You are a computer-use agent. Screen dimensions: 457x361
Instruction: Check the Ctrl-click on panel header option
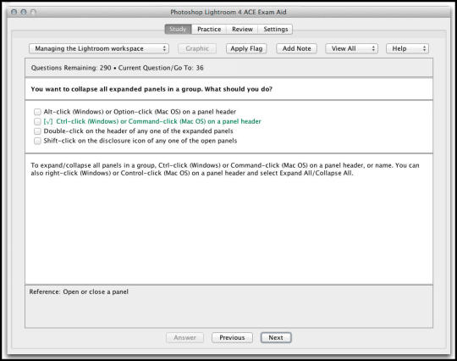(37, 121)
